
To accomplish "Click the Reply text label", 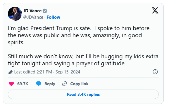I will (x=50, y=84).
